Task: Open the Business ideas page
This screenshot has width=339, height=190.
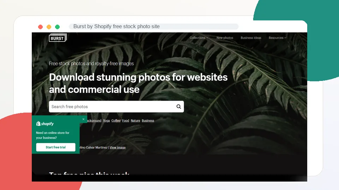Action: [x=251, y=38]
